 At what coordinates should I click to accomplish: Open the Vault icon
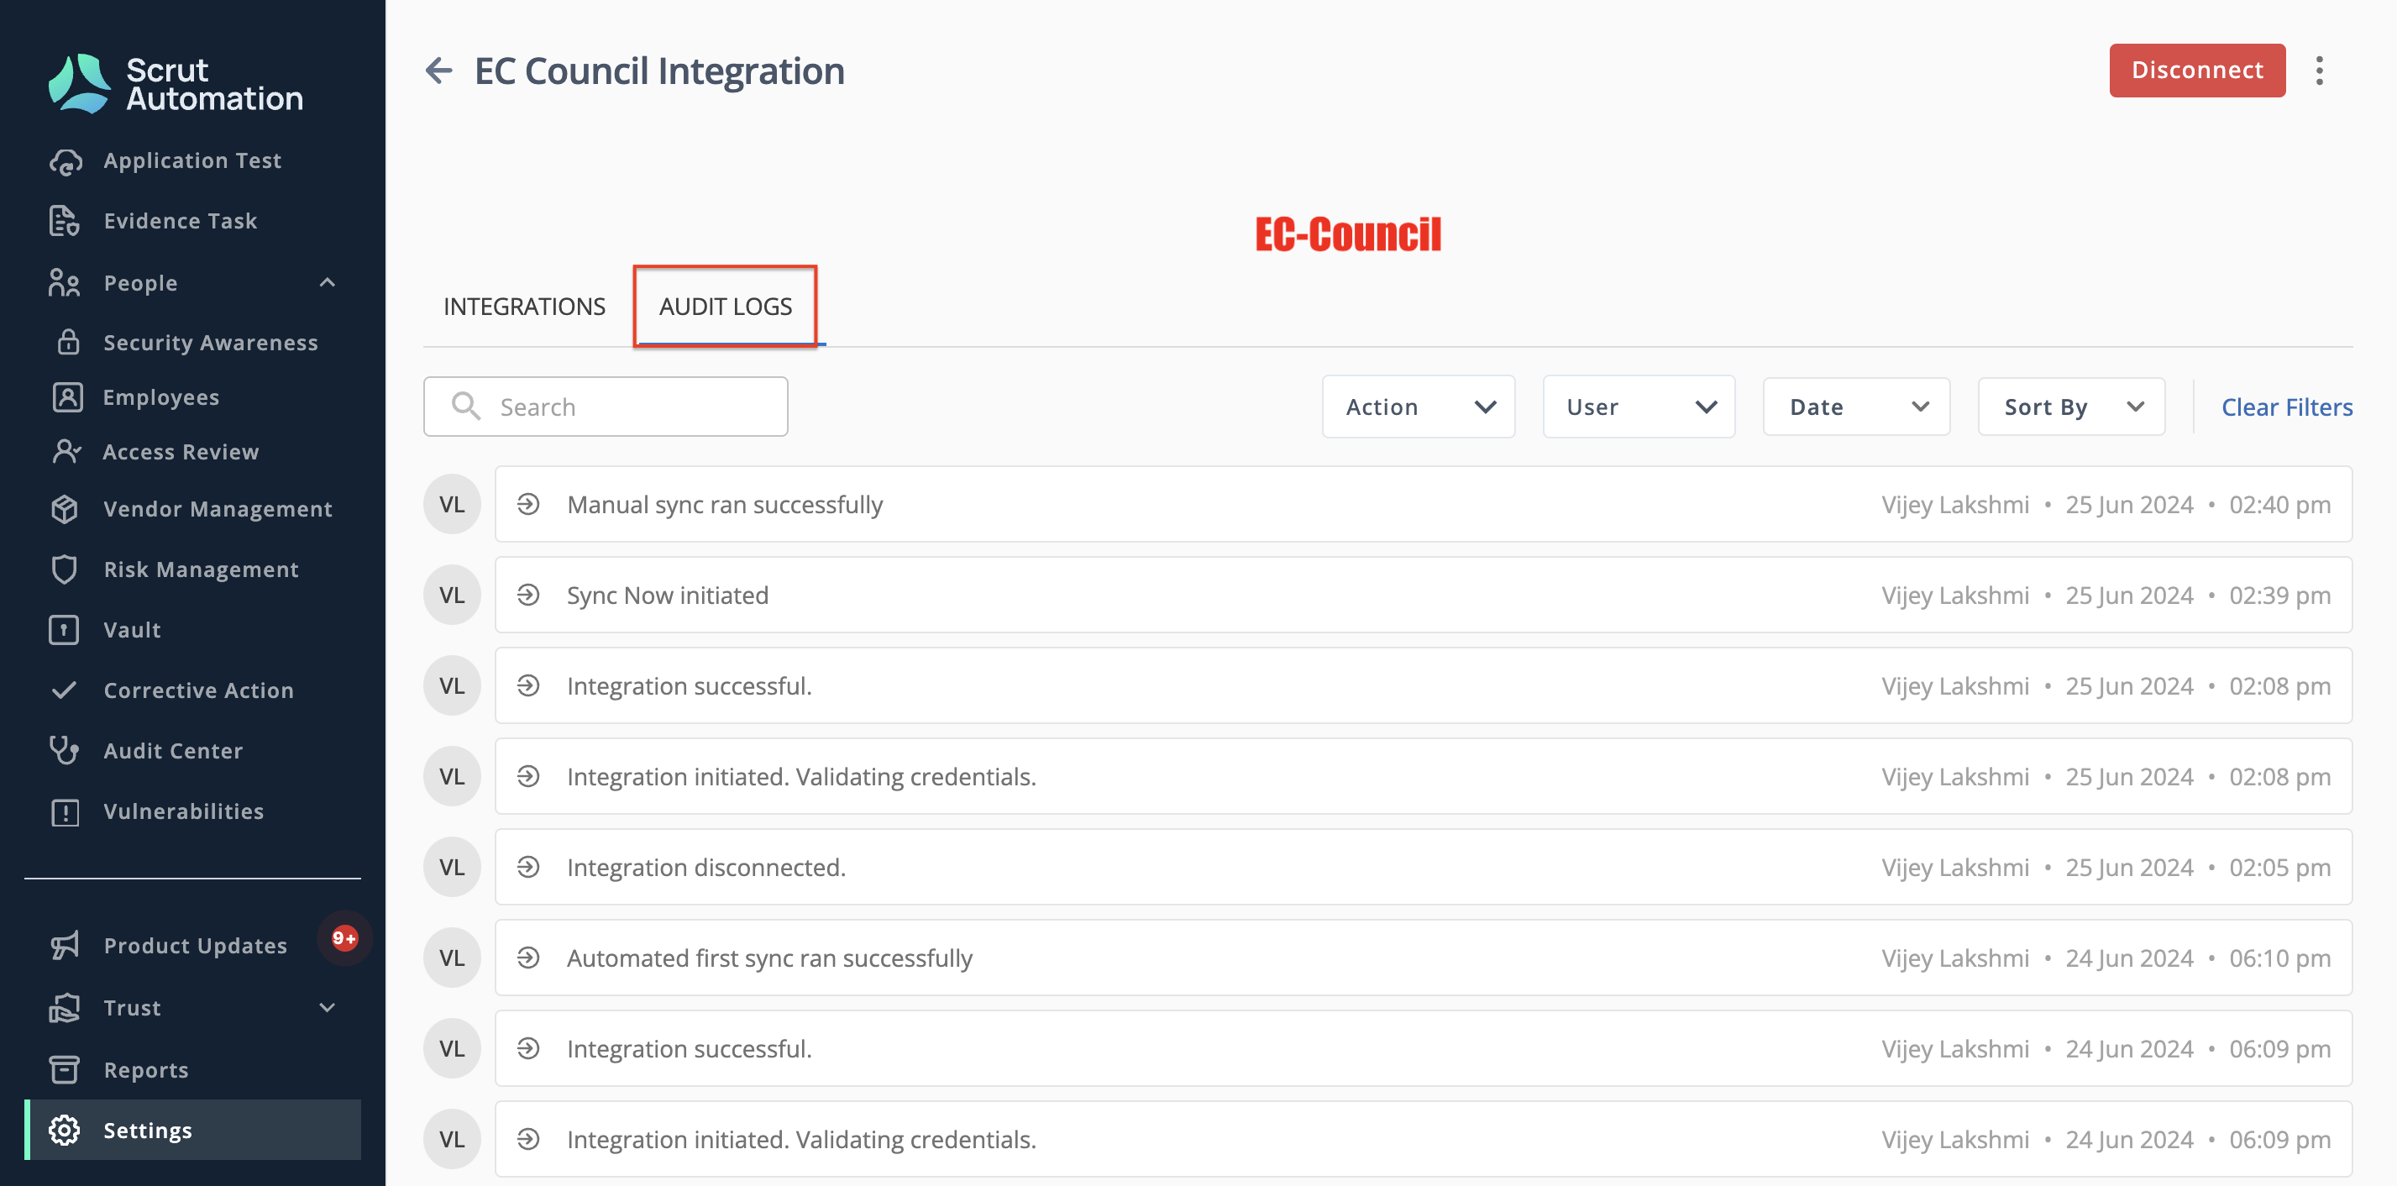pos(64,629)
